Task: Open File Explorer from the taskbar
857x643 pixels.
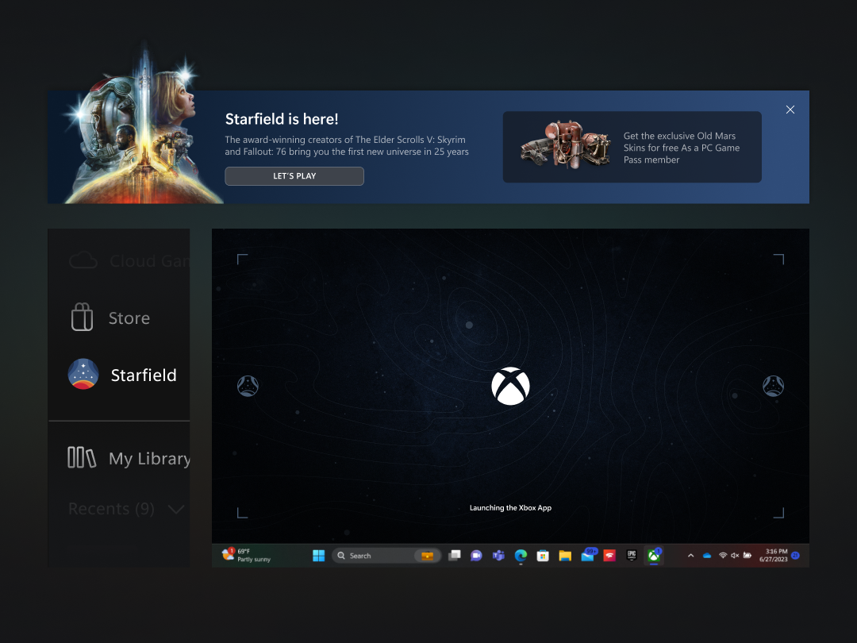Action: point(565,556)
